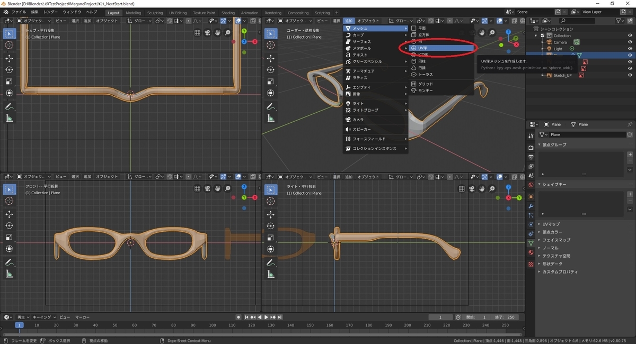636x344 pixels.
Task: Open the World properties tab
Action: tap(531, 185)
